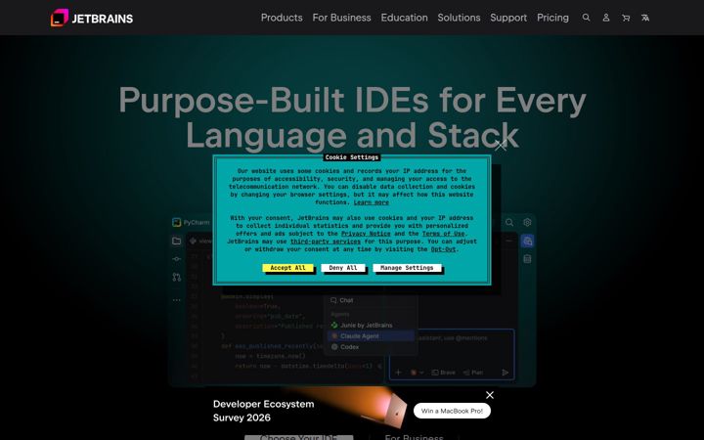Viewport: 704px width, 440px height.
Task: Open the For Business menu
Action: coord(341,18)
